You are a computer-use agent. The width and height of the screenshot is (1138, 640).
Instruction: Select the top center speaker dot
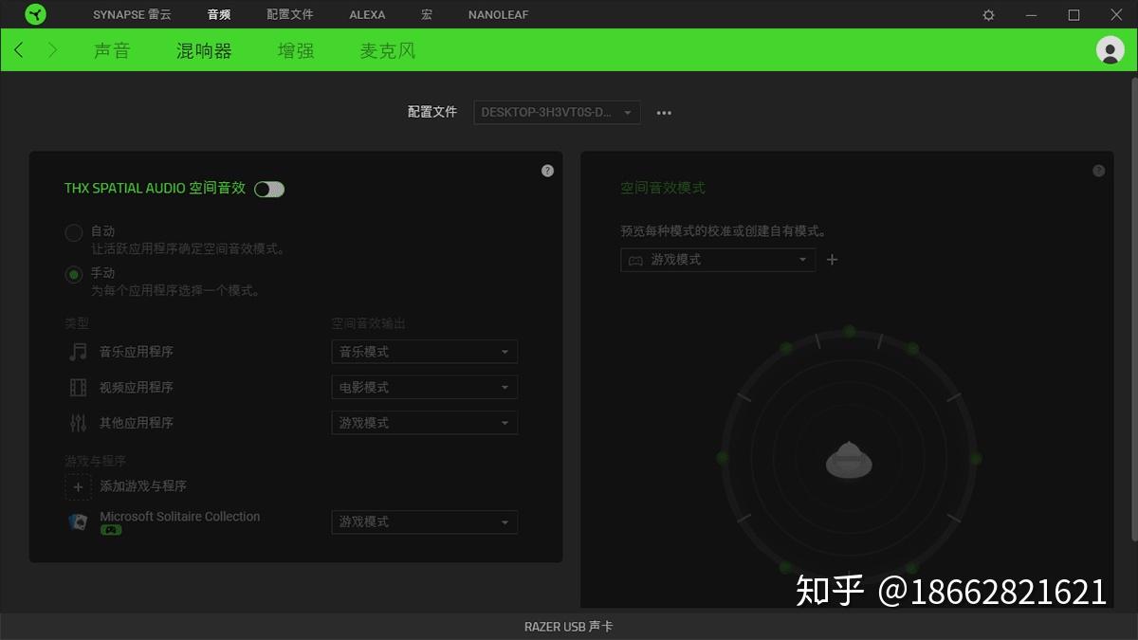click(849, 331)
